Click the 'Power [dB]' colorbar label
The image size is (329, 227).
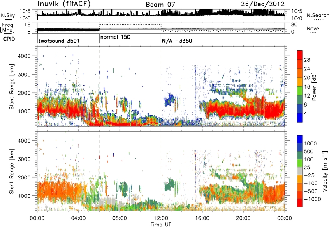click(314, 86)
